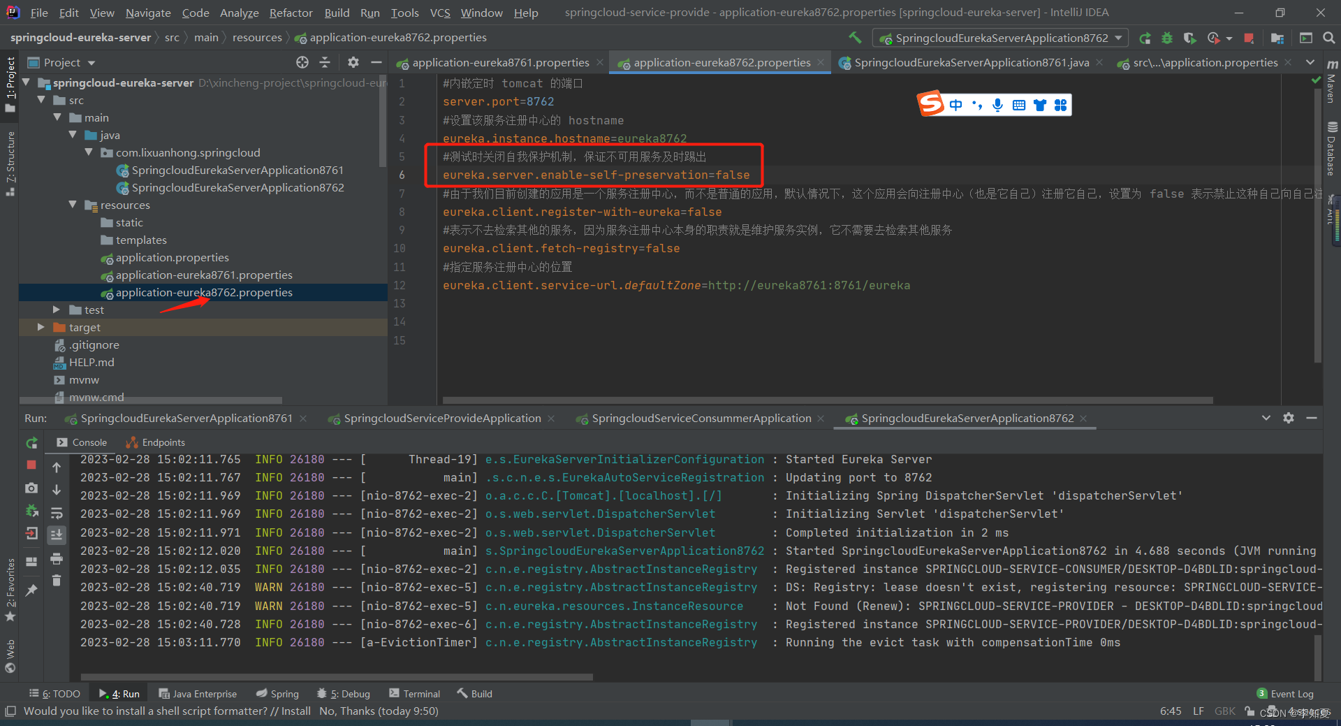This screenshot has height=726, width=1341.
Task: Open the Maven side panel
Action: [1332, 81]
